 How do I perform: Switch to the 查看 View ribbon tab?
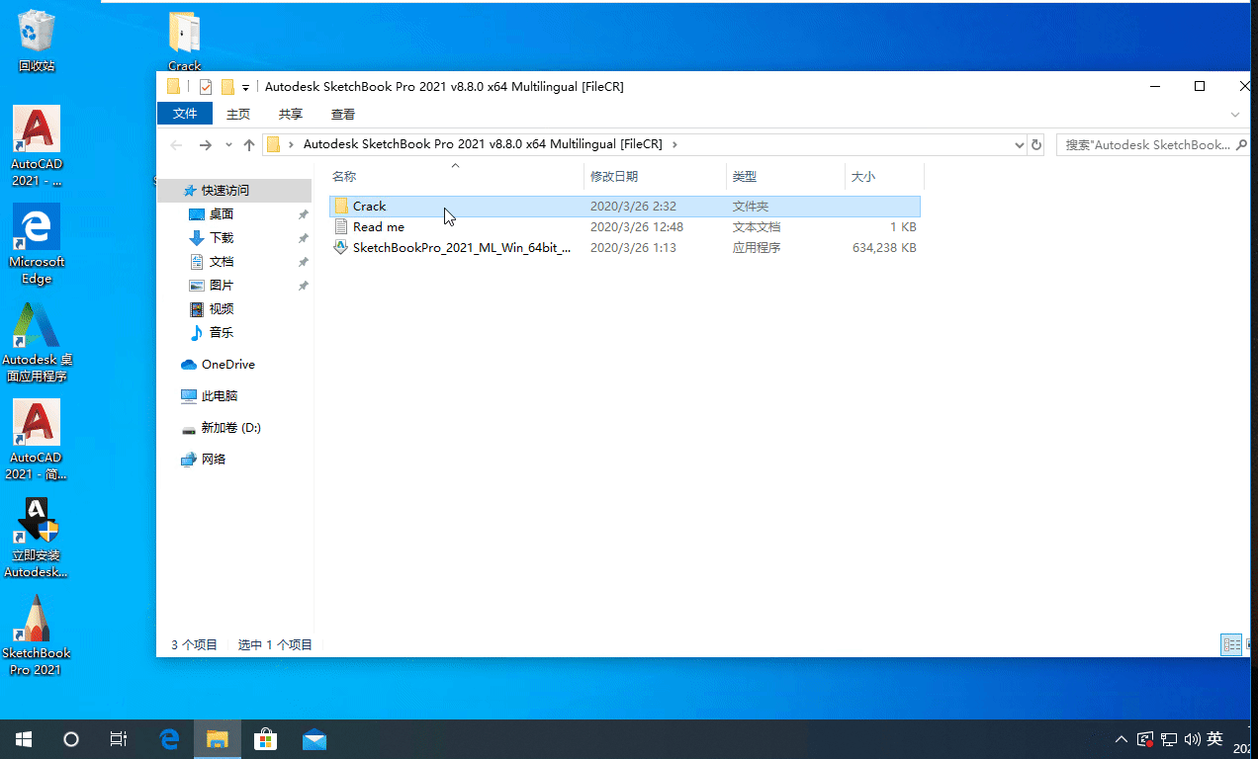point(343,114)
